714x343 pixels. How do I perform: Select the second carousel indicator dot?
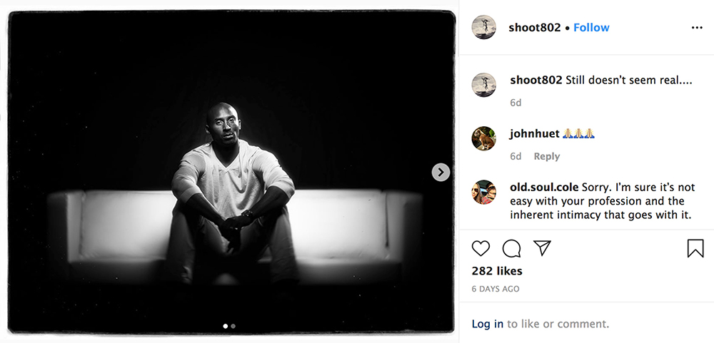click(x=233, y=326)
